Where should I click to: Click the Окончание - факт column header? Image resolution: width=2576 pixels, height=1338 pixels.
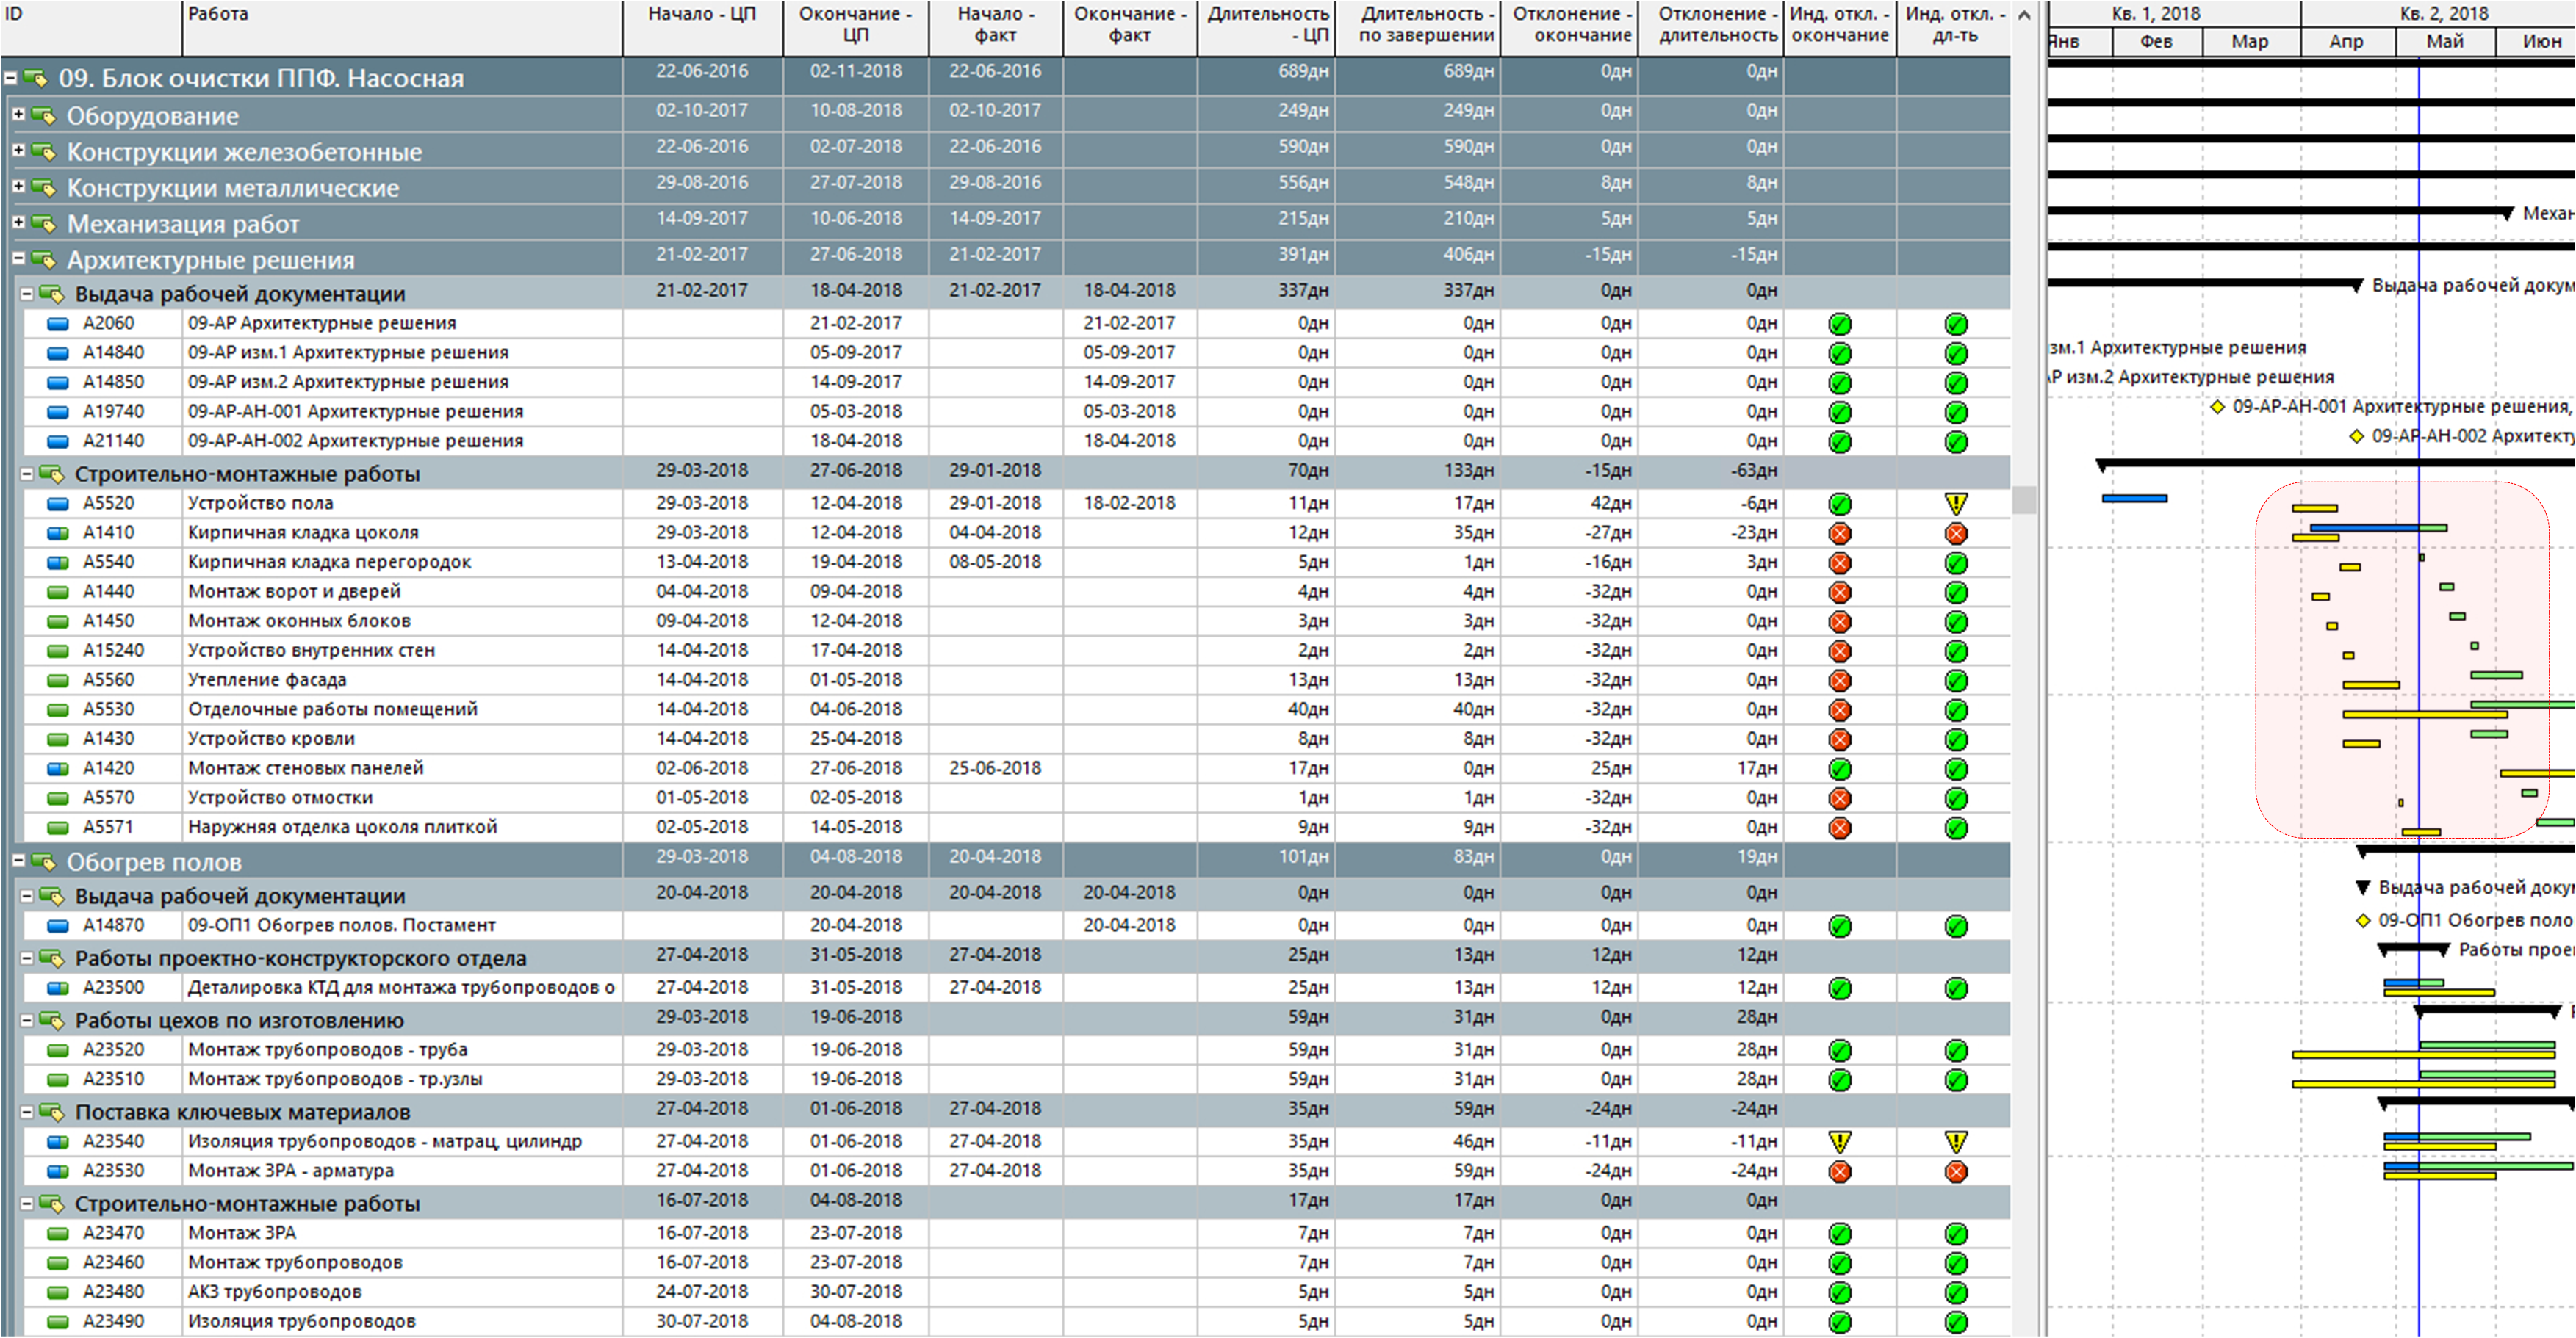(x=1130, y=27)
